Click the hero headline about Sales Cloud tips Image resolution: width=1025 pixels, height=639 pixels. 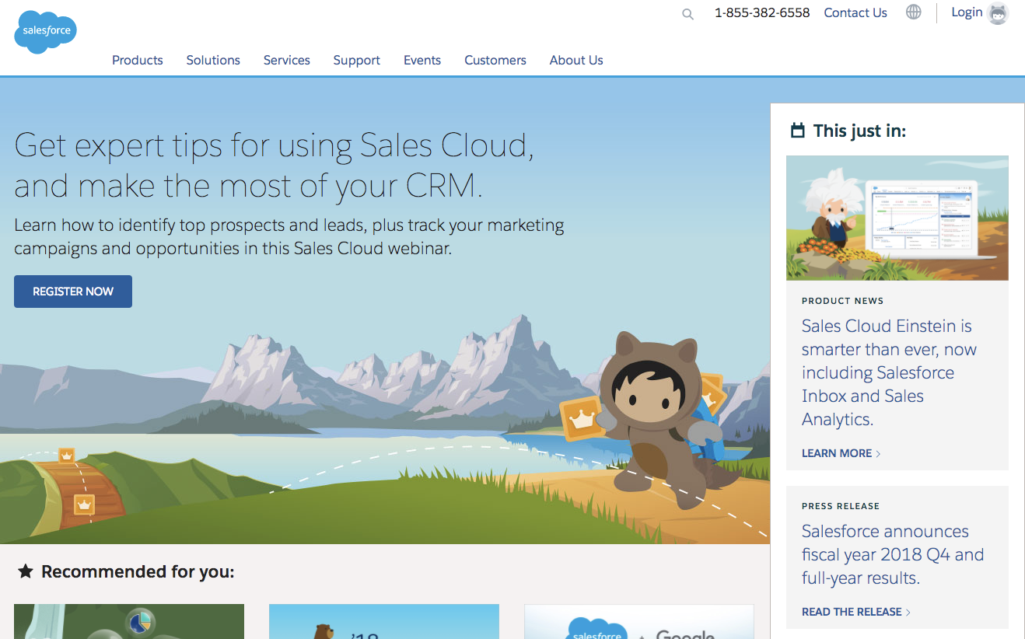[x=275, y=166]
